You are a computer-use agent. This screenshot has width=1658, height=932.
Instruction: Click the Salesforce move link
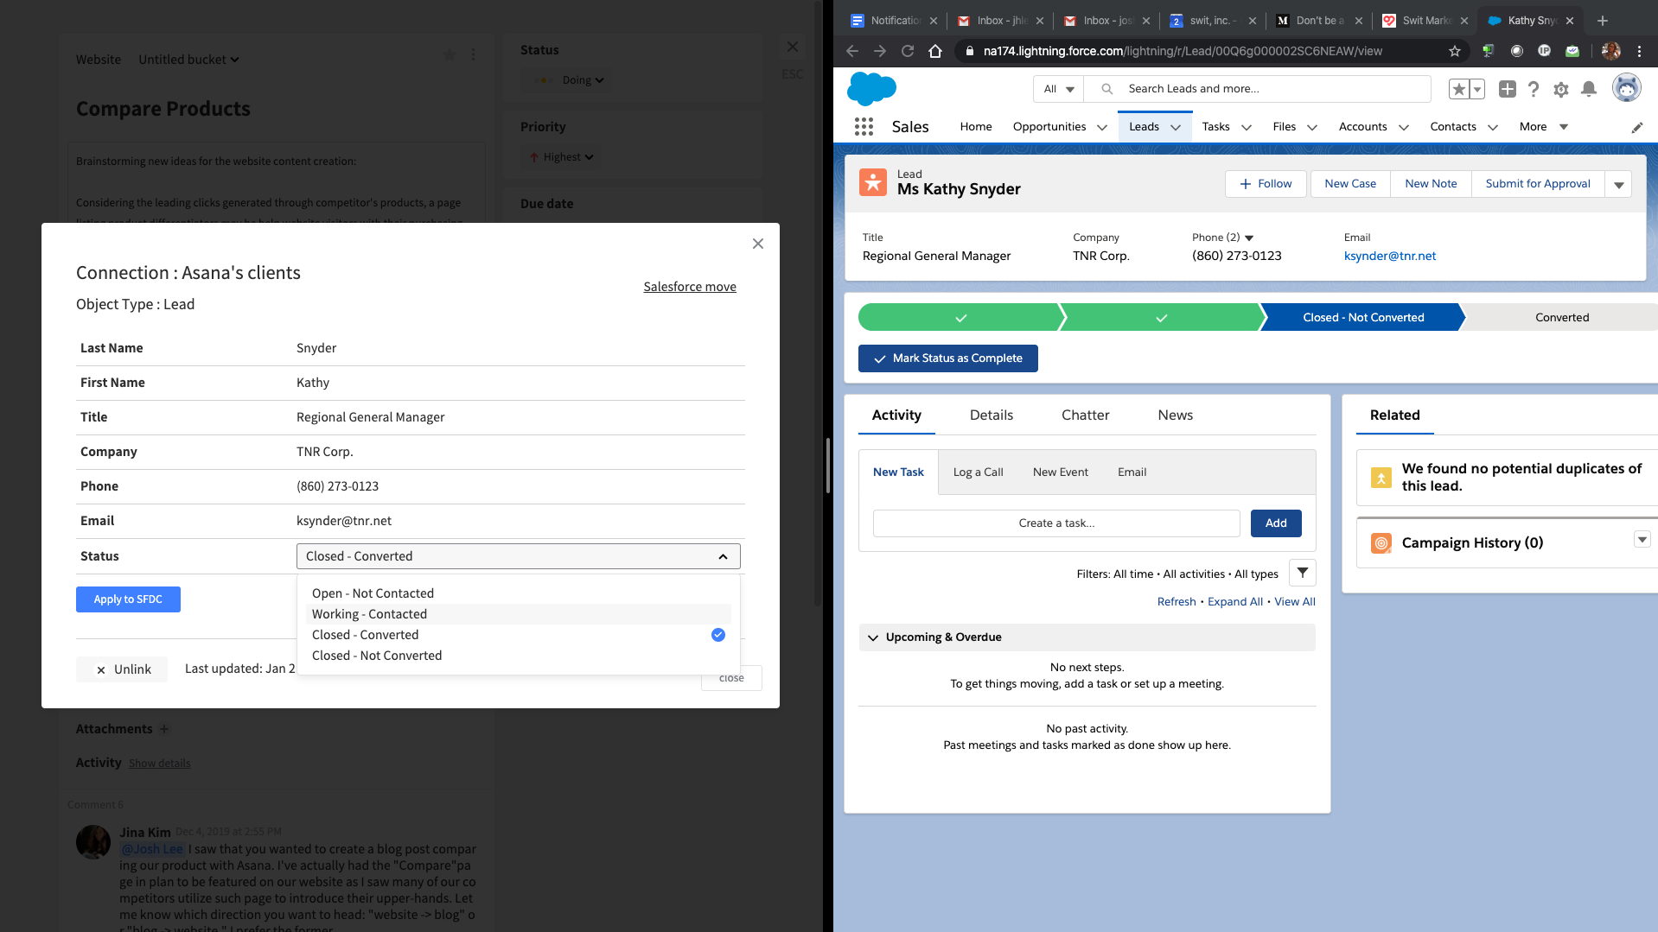click(689, 287)
